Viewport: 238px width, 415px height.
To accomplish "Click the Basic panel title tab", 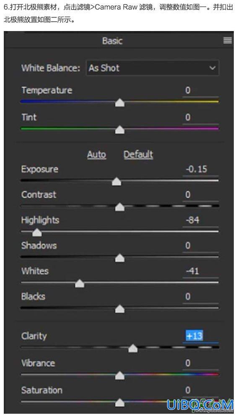I will coord(112,41).
